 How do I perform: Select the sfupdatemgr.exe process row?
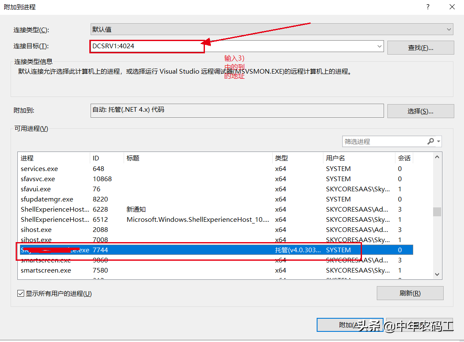(x=215, y=199)
